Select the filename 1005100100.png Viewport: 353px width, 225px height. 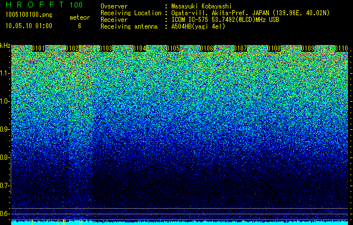click(29, 15)
